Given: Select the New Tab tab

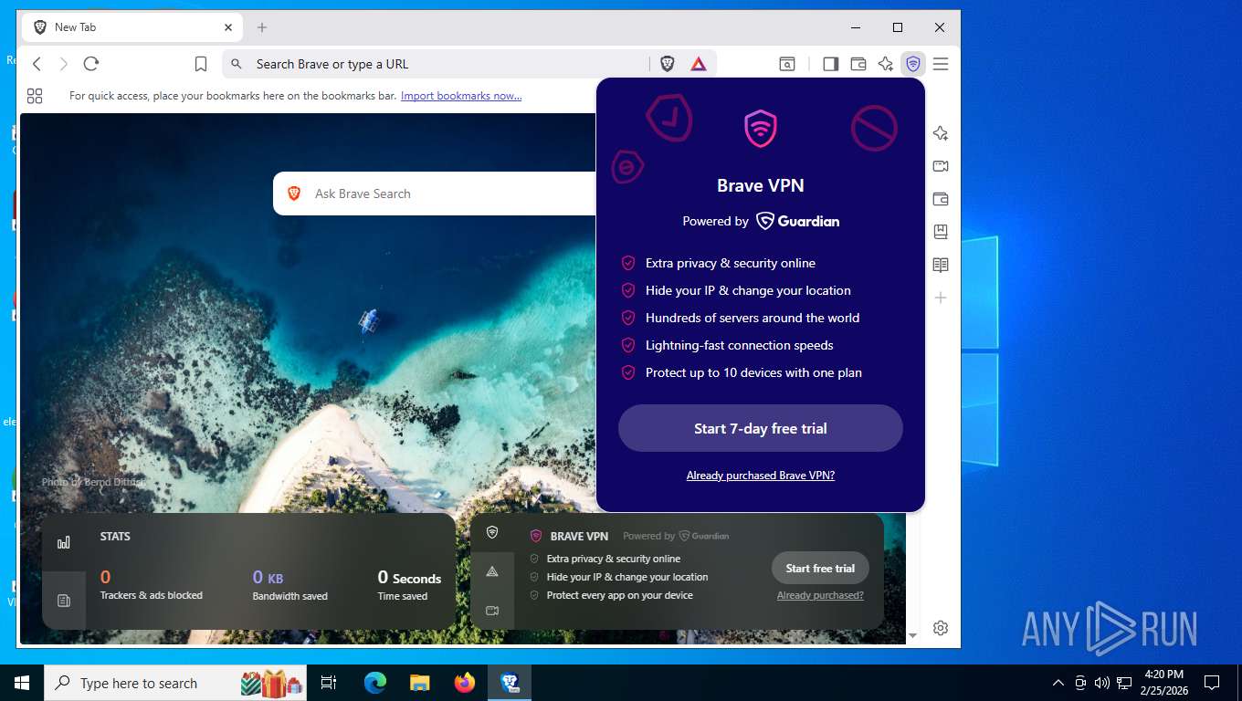Looking at the screenshot, I should click(133, 27).
